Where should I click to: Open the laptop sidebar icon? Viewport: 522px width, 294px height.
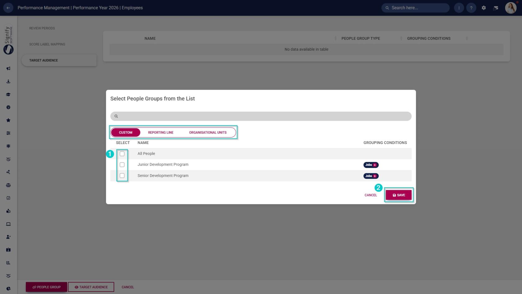click(x=8, y=224)
